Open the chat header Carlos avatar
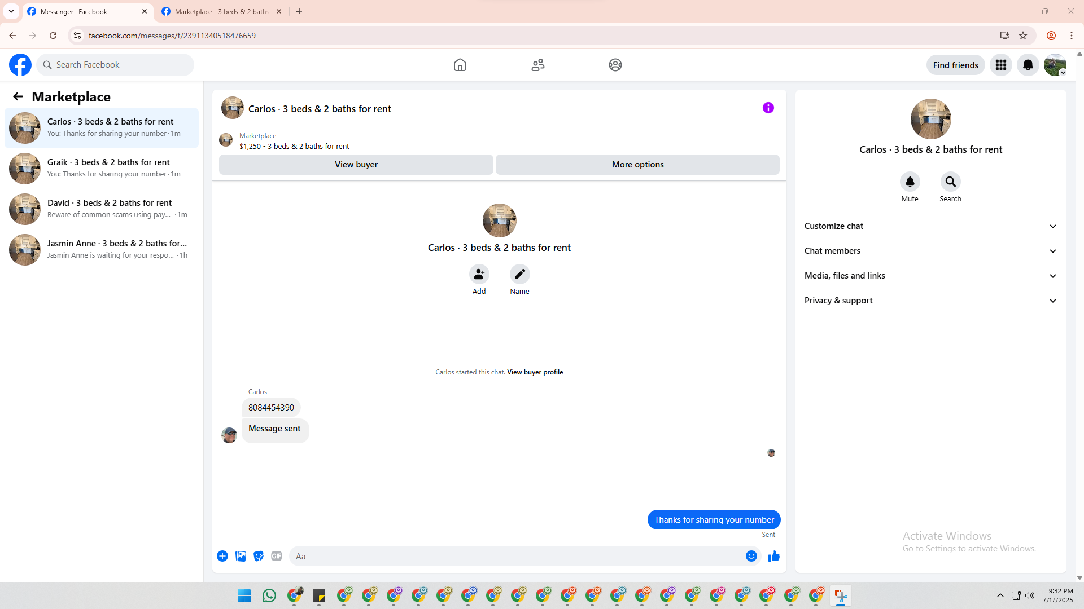Image resolution: width=1084 pixels, height=609 pixels. point(233,108)
